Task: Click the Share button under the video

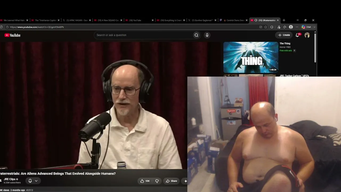Action: (171, 181)
